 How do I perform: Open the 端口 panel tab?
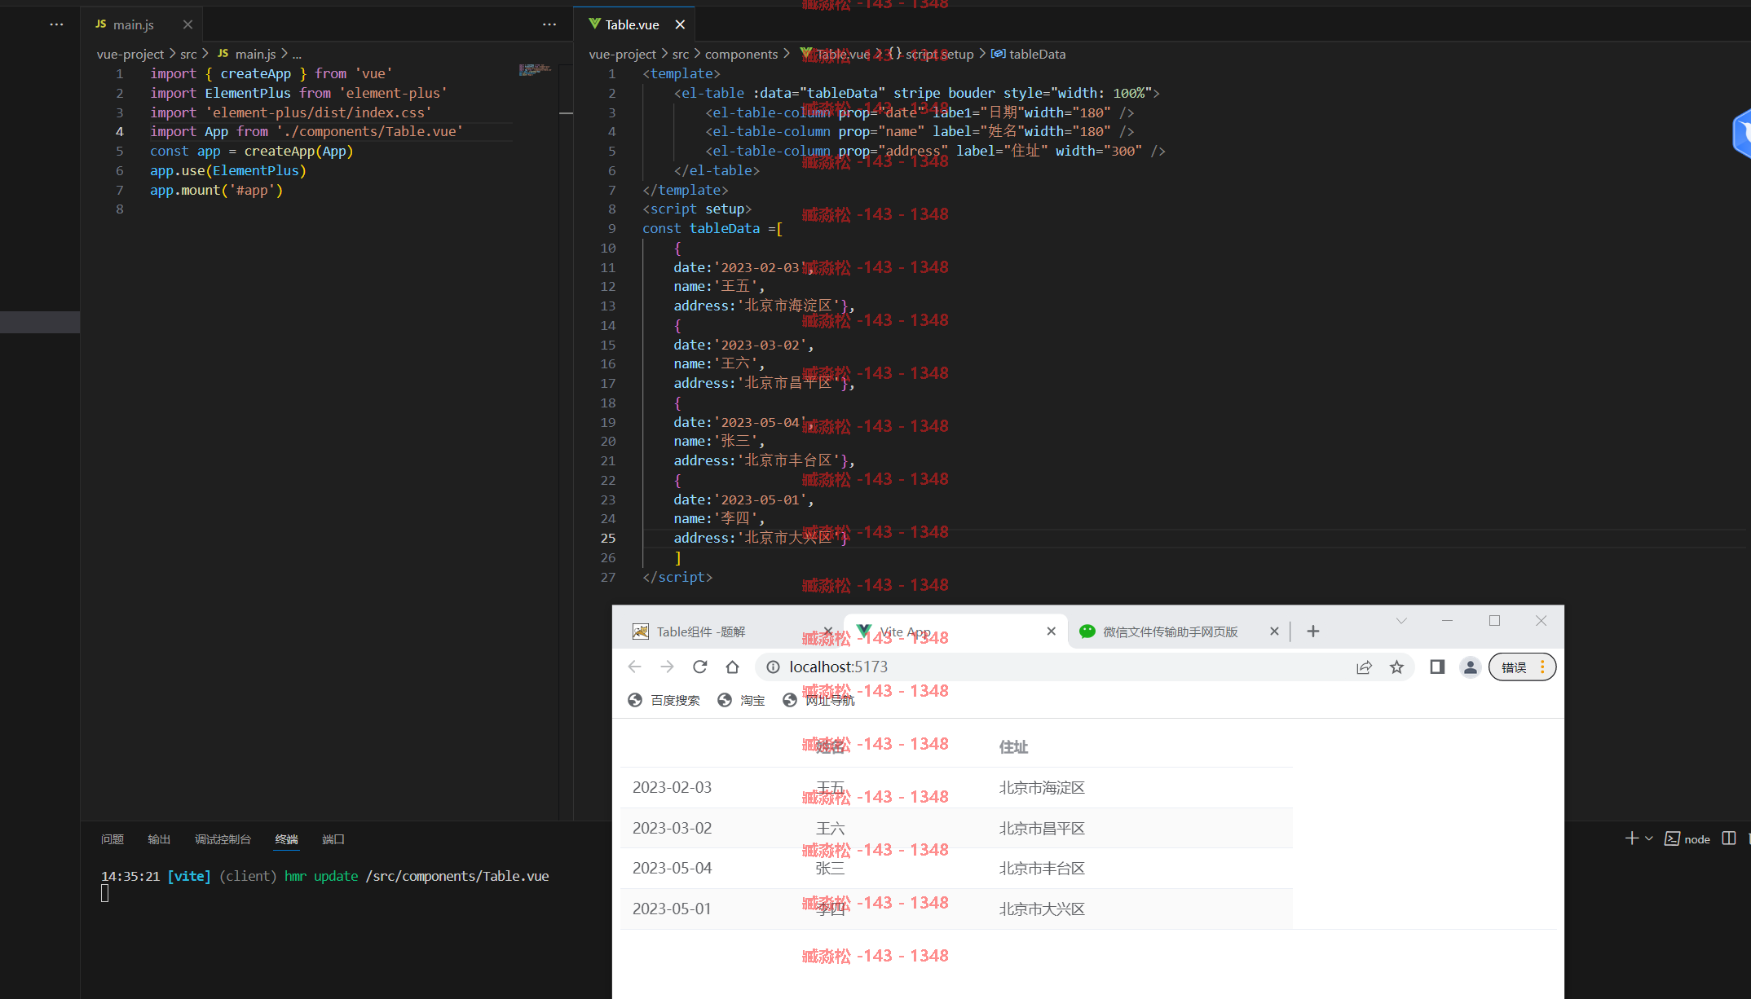coord(333,839)
